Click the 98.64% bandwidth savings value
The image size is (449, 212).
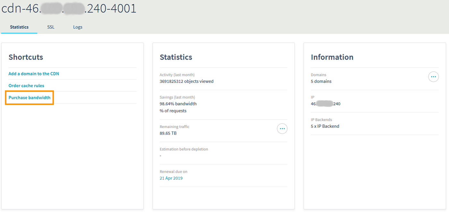coord(178,104)
